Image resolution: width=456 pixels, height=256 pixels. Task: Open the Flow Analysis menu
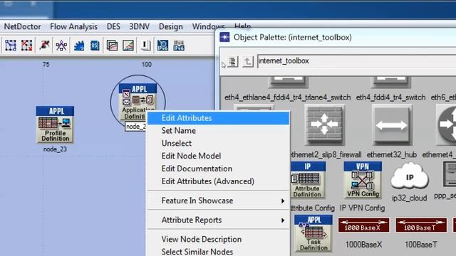pos(73,27)
